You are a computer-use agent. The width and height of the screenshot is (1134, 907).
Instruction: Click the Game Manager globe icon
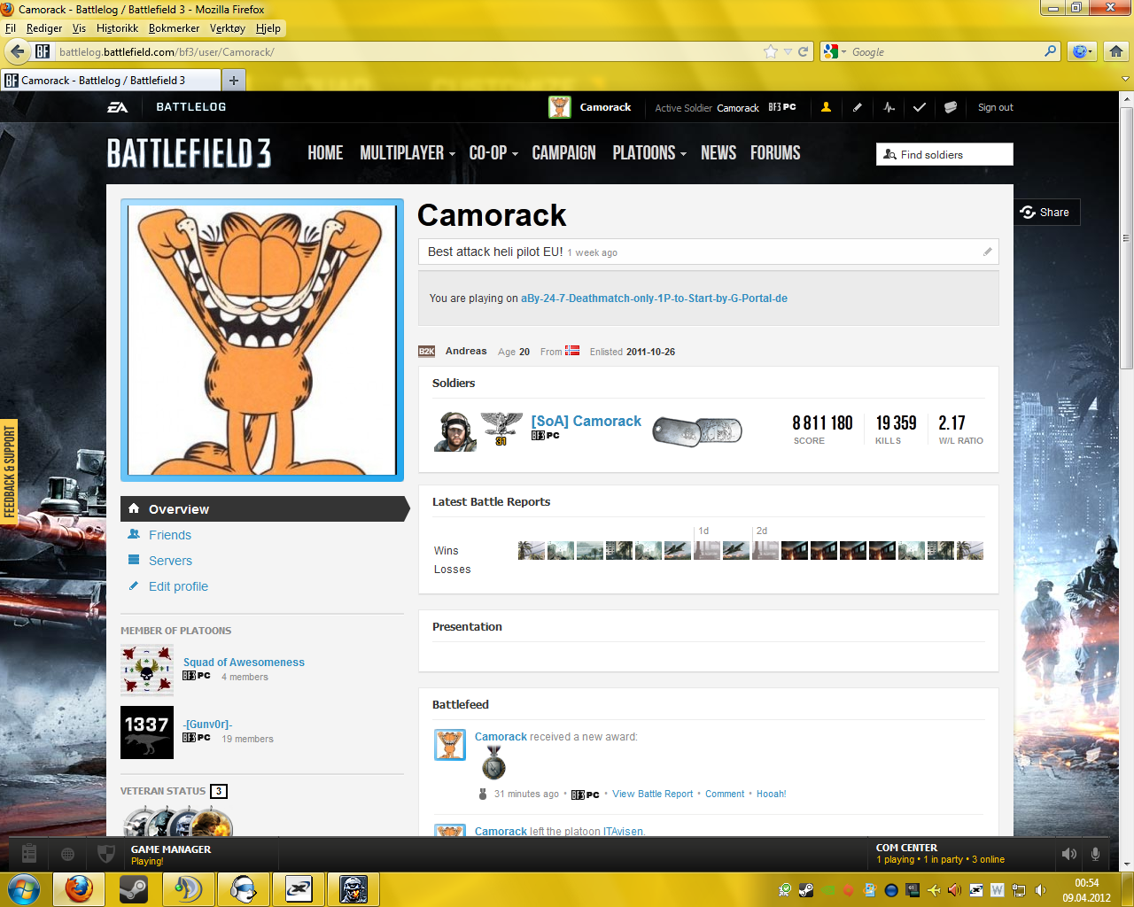coord(67,854)
